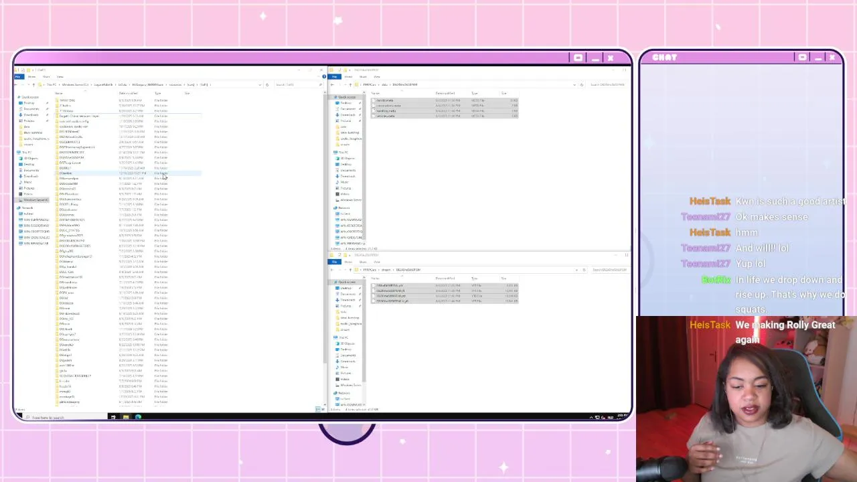857x482 pixels.
Task: Go back in the left Explorer window
Action: click(15, 84)
